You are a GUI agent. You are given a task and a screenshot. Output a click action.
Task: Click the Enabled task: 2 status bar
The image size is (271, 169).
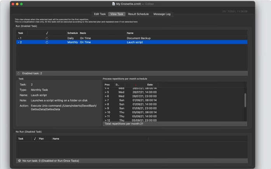(x=132, y=73)
